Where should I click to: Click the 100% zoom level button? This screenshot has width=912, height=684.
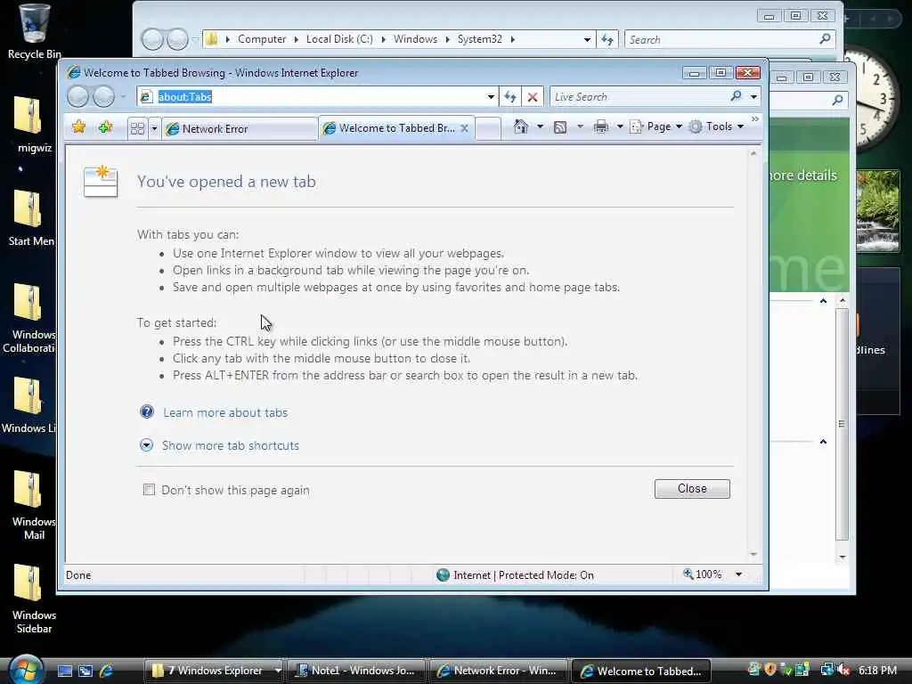703,574
